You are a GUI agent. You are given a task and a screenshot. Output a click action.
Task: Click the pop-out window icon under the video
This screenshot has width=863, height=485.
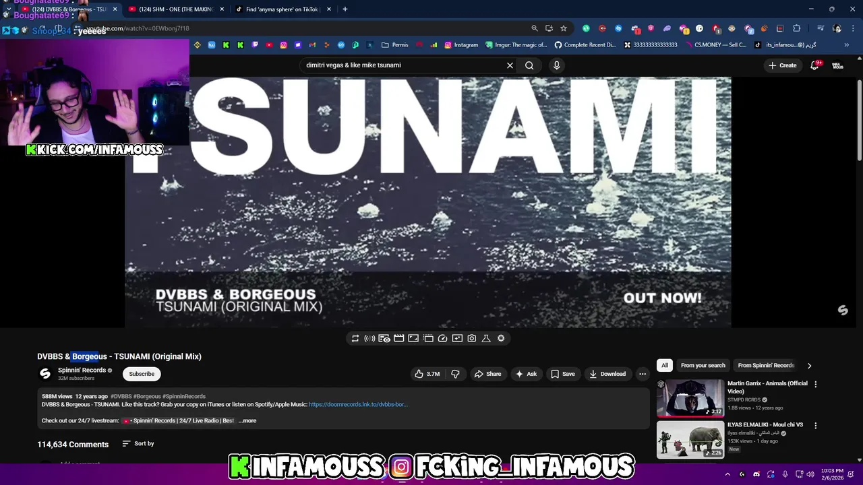[428, 338]
